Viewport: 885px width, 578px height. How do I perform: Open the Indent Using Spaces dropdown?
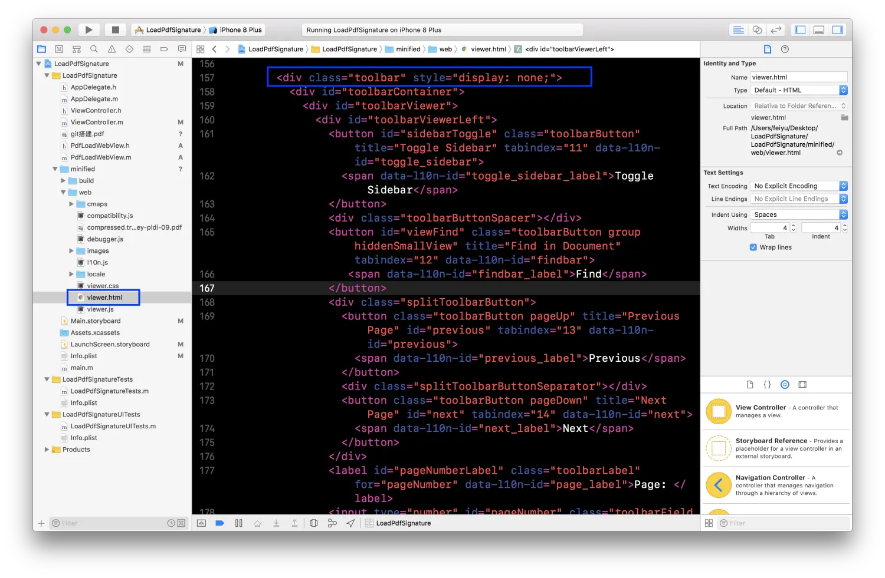799,215
